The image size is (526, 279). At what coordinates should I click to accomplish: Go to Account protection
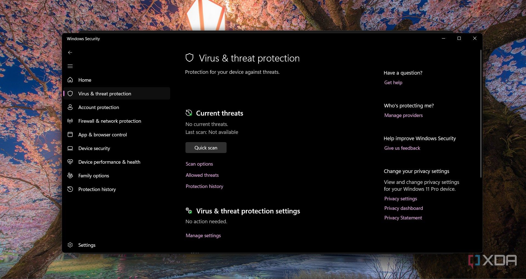click(x=117, y=107)
